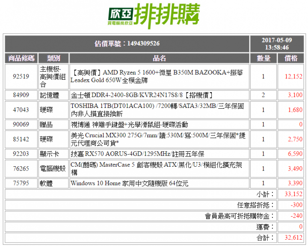
Task: Select barcode 90069
Action: (21, 124)
